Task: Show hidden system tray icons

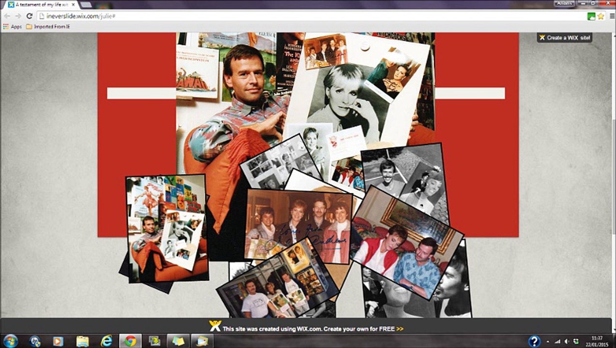Action: coord(548,342)
